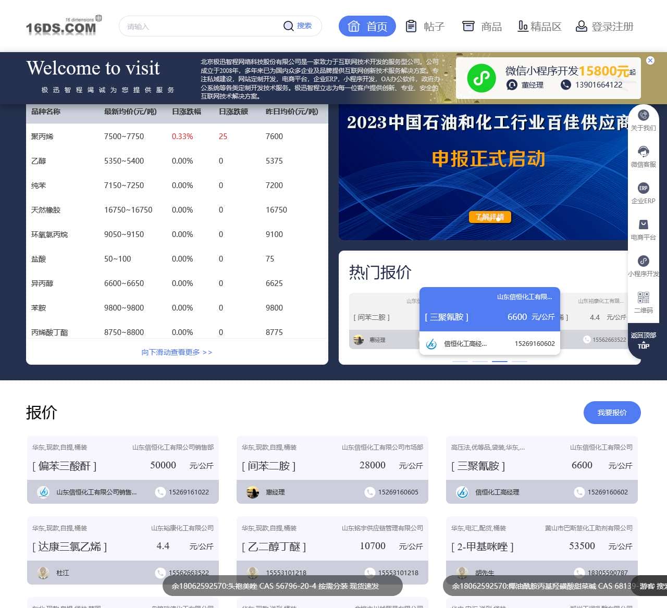Click 返回顶部 TOP to go up
Viewport: 667px width, 608px height.
point(644,340)
